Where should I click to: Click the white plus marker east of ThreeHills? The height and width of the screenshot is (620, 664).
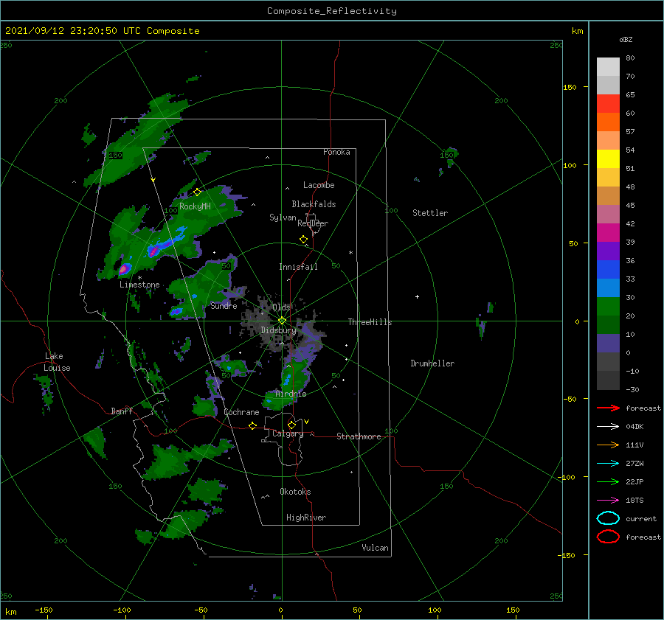pos(417,296)
